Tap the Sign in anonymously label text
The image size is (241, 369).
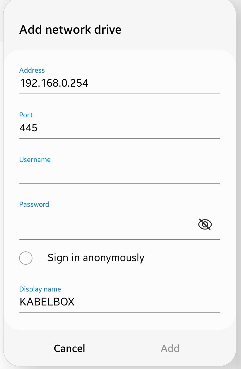(x=96, y=258)
